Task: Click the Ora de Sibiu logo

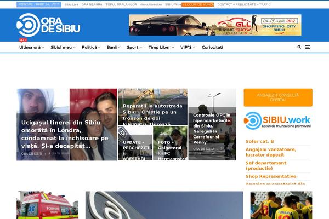Action: (x=48, y=25)
